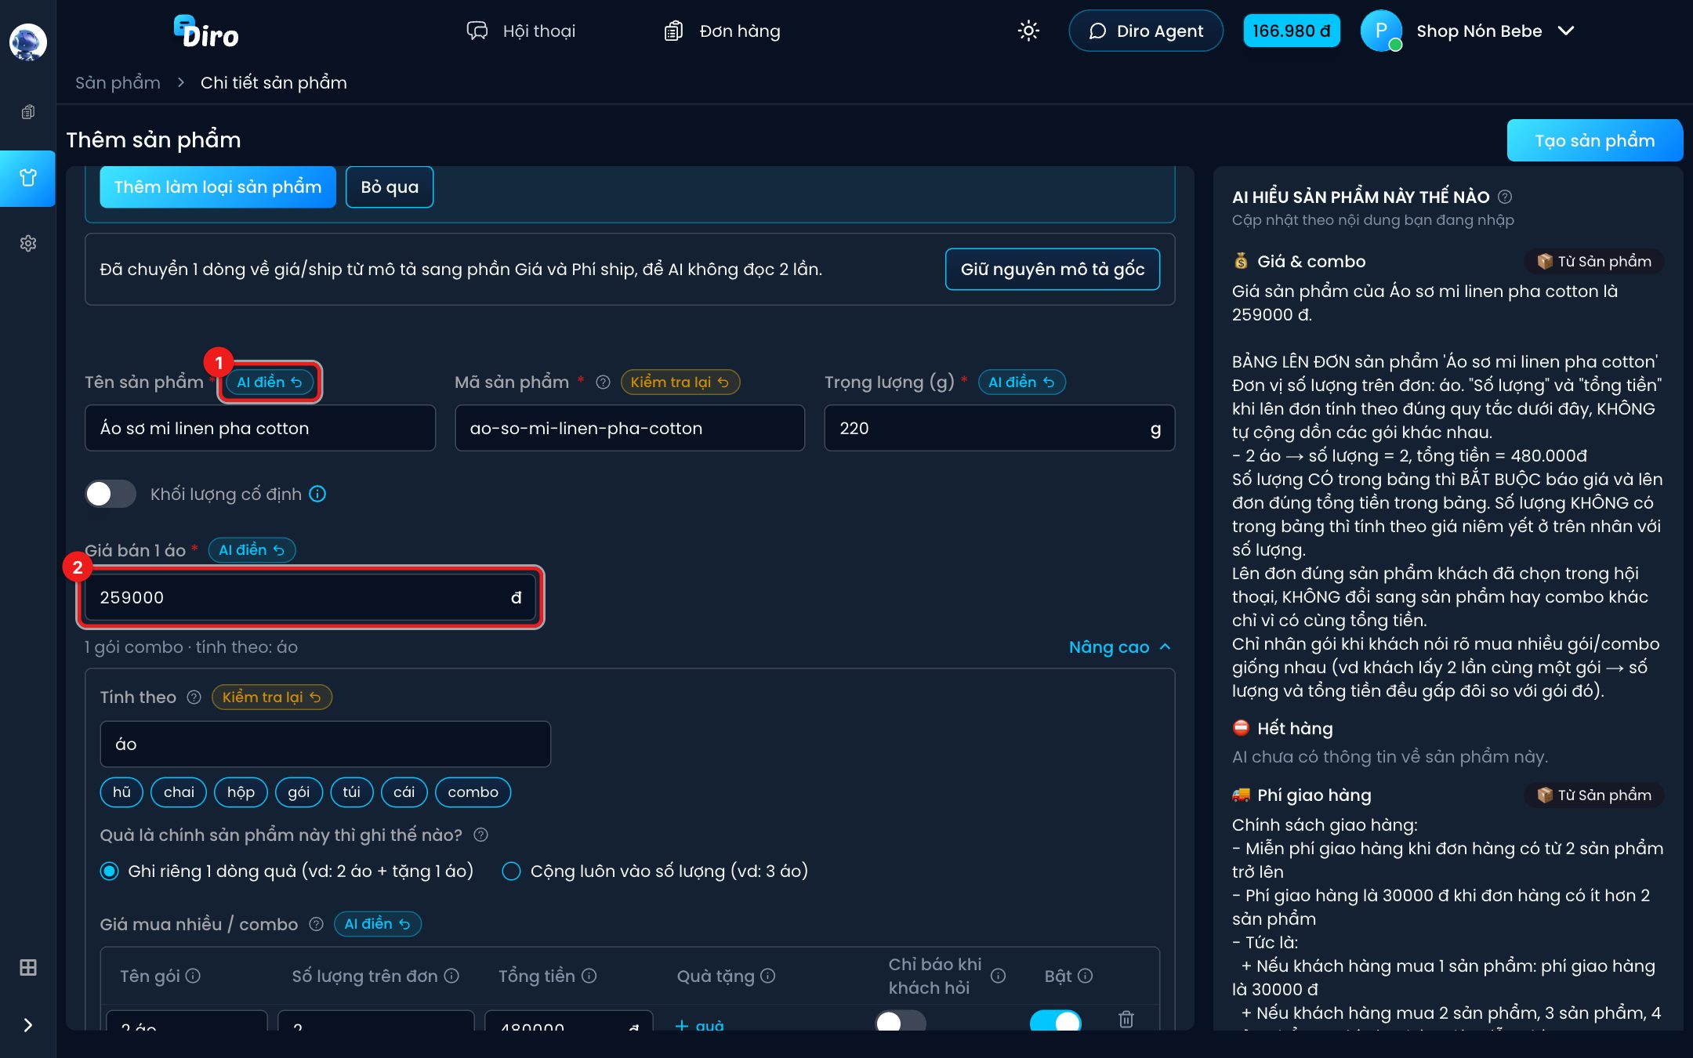Open the grid apps icon in sidebar
1693x1058 pixels.
28,968
